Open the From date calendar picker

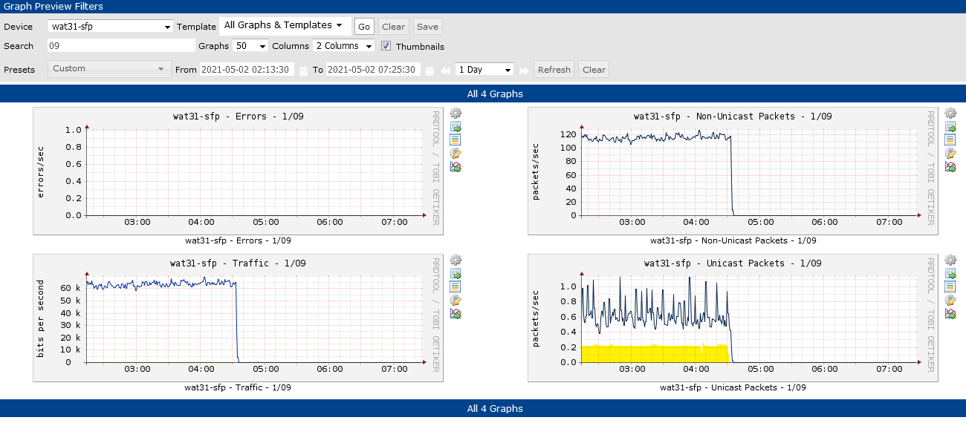point(303,71)
